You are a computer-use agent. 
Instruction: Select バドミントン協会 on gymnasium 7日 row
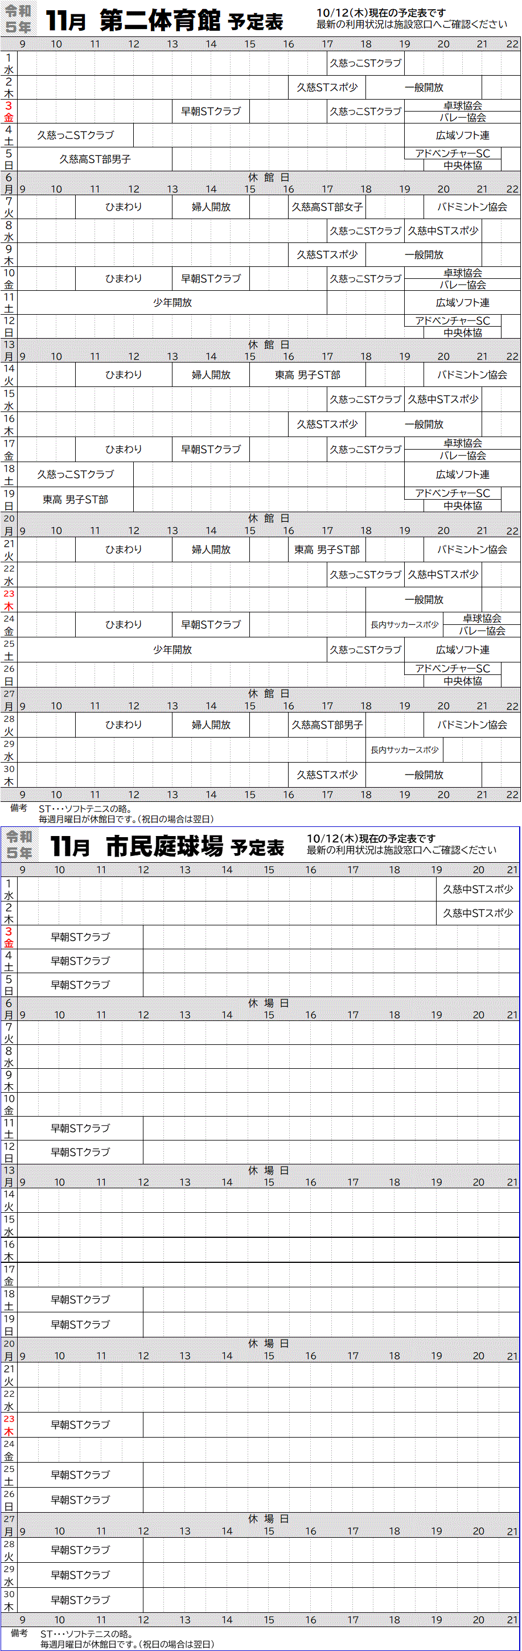click(472, 207)
